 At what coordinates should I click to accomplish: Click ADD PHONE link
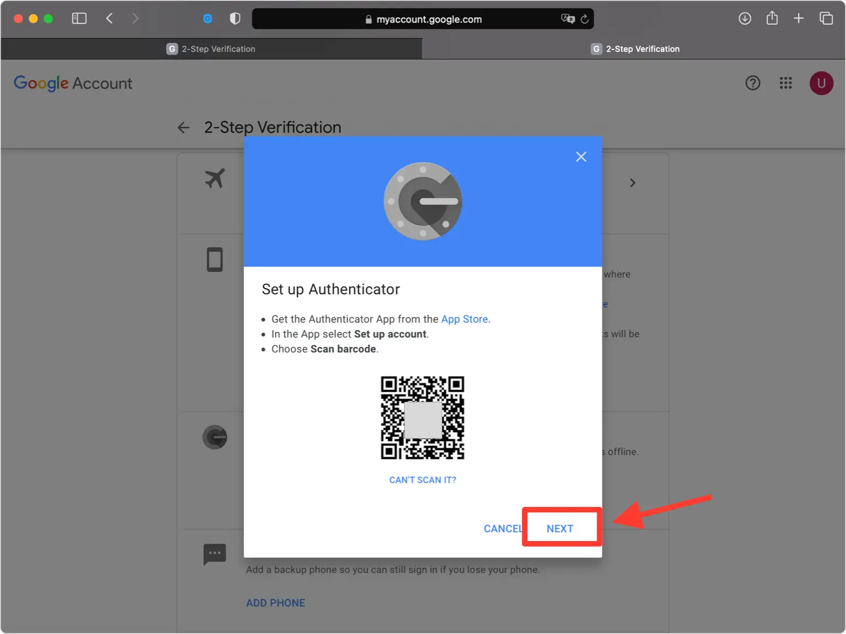pos(275,603)
